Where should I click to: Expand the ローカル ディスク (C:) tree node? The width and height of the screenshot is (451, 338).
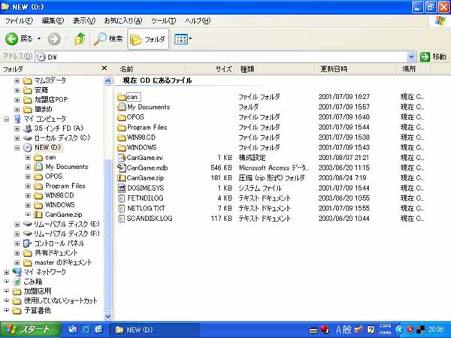tap(17, 138)
